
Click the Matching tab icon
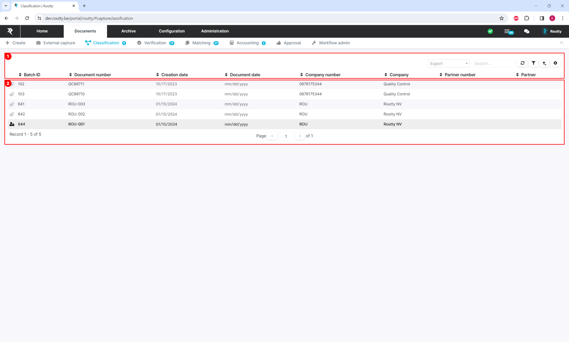tap(187, 42)
